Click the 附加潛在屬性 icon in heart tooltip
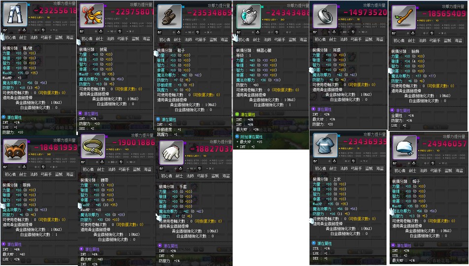469x266 pixels. (x=237, y=136)
